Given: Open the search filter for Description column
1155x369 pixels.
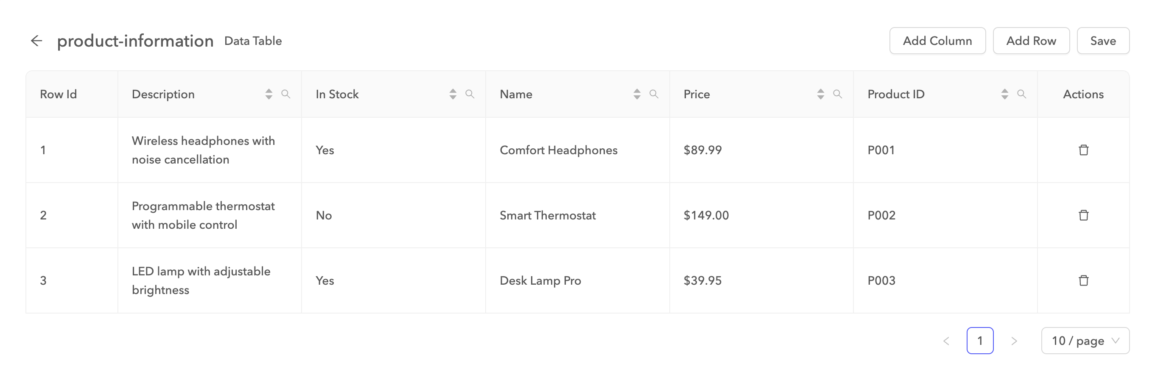Looking at the screenshot, I should coord(286,94).
